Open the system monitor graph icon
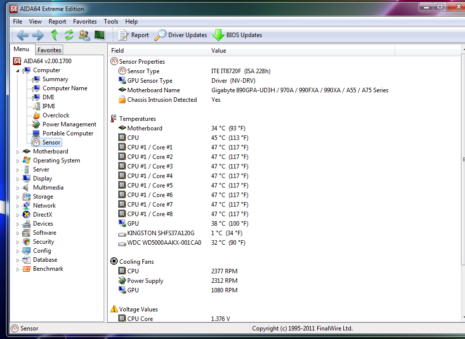This screenshot has height=339, width=465. (x=100, y=35)
